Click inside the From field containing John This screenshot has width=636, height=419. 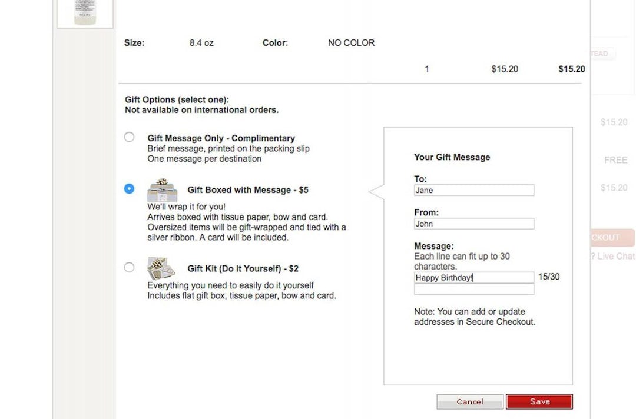tap(473, 224)
